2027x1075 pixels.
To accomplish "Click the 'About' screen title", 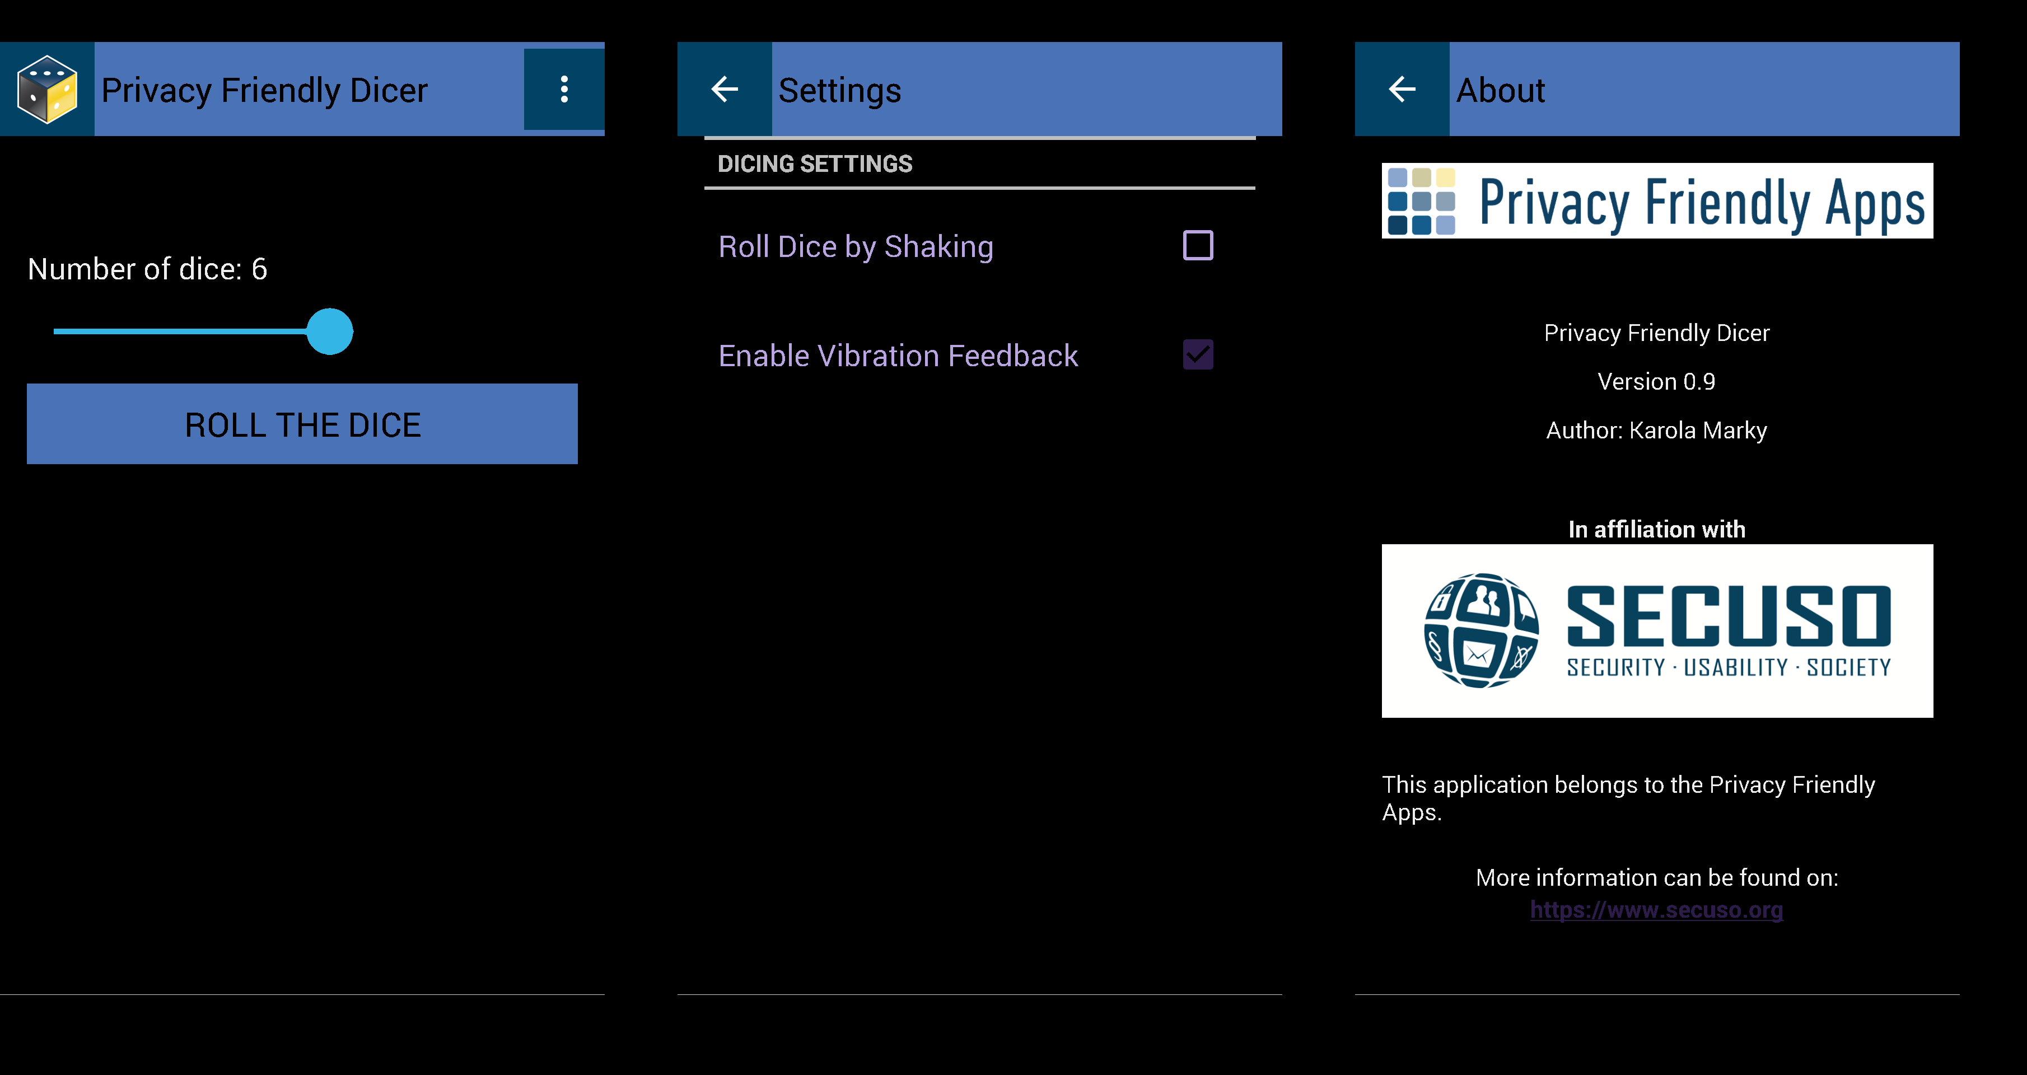I will [1501, 91].
